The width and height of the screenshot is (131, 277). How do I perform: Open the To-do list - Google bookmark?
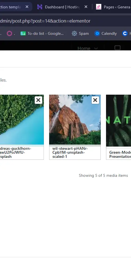coord(42,33)
